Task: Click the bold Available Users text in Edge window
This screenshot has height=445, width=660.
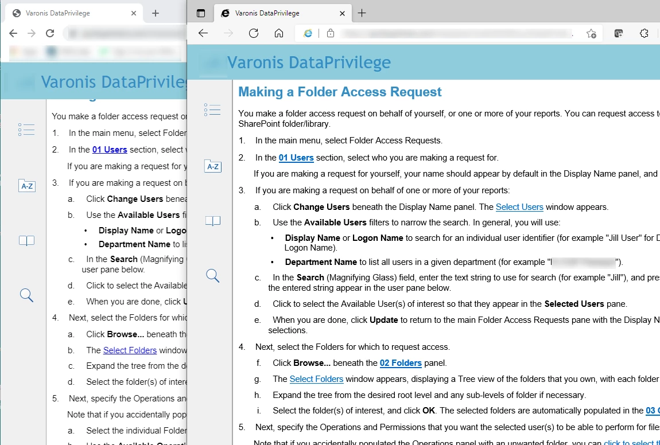Action: point(335,222)
